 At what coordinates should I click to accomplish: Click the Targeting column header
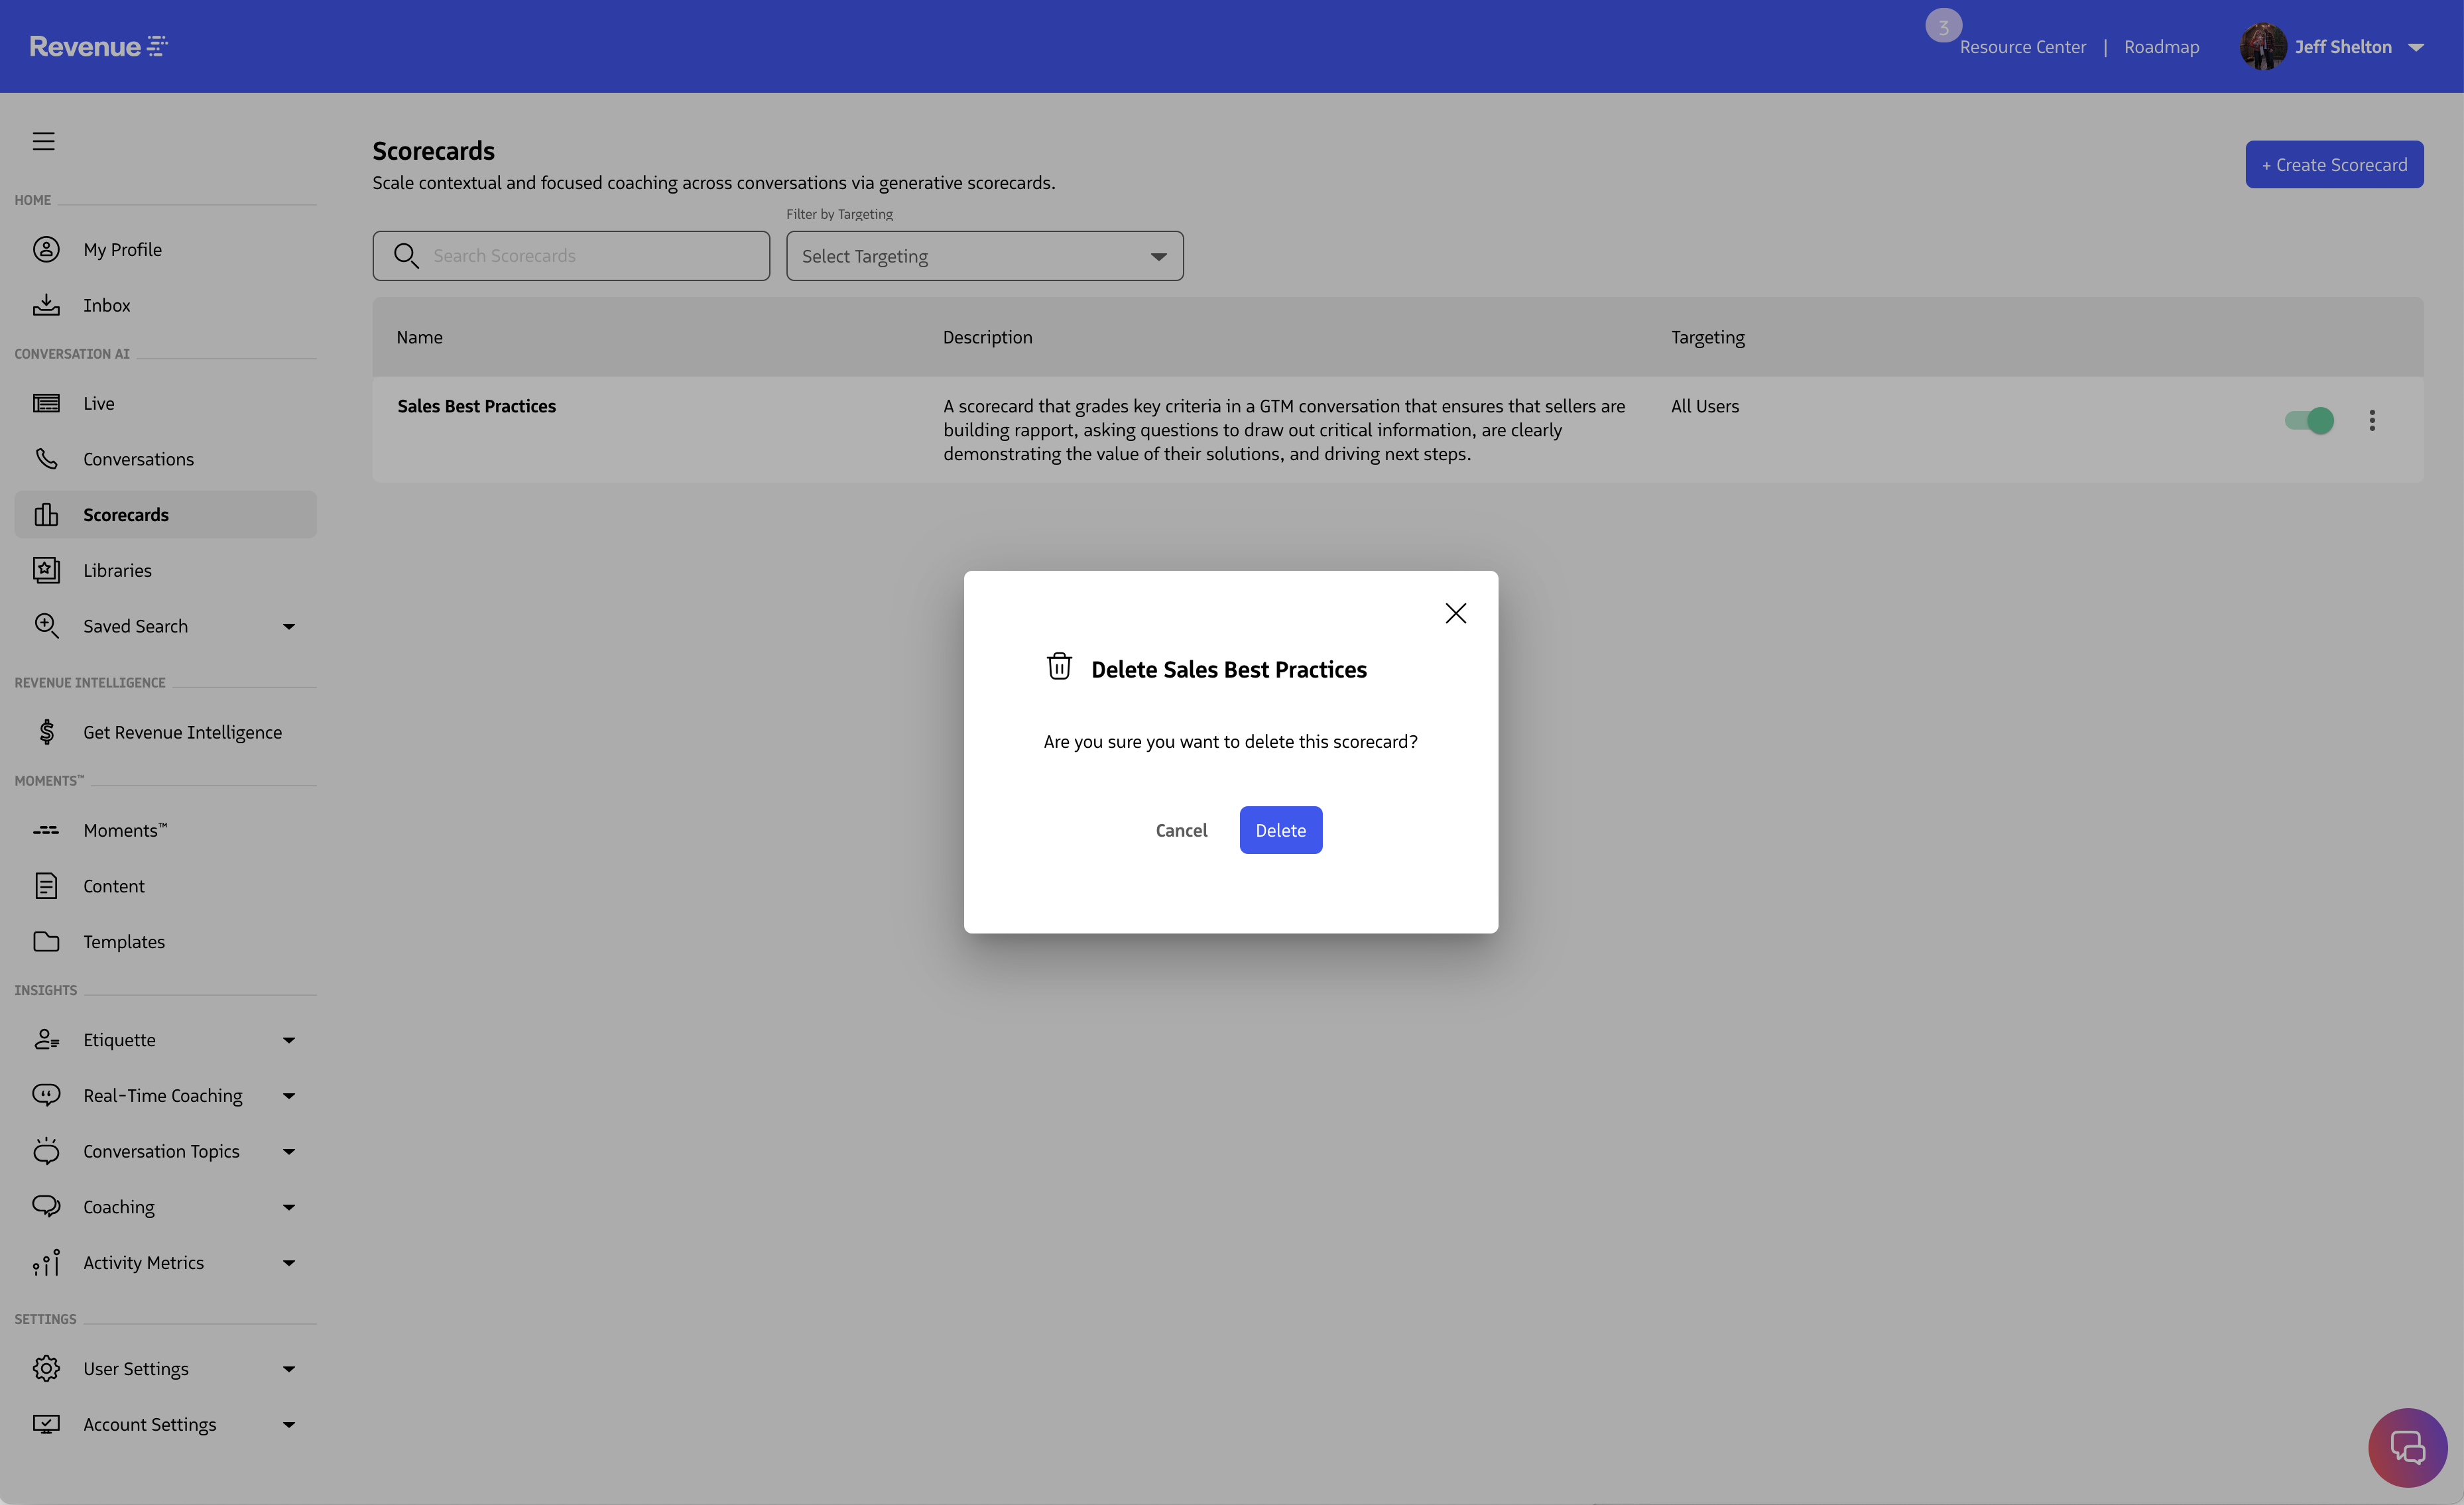click(x=1707, y=337)
